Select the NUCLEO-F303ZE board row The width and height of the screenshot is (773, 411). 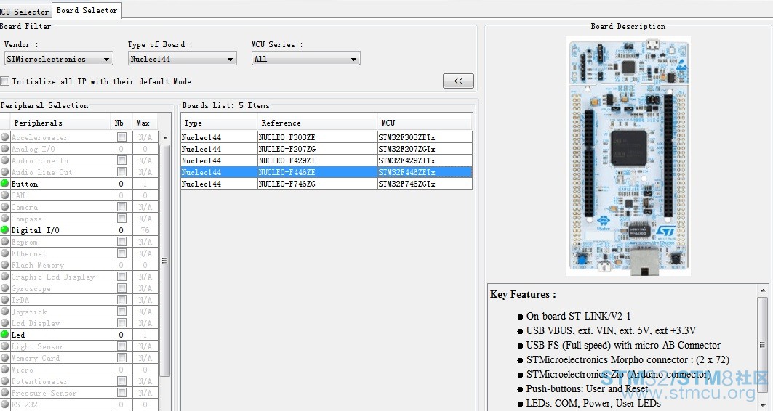pyautogui.click(x=327, y=137)
